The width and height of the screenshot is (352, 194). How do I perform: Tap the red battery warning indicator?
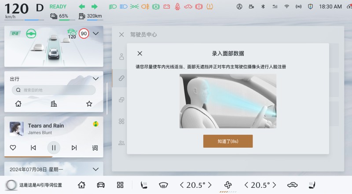click(x=167, y=7)
